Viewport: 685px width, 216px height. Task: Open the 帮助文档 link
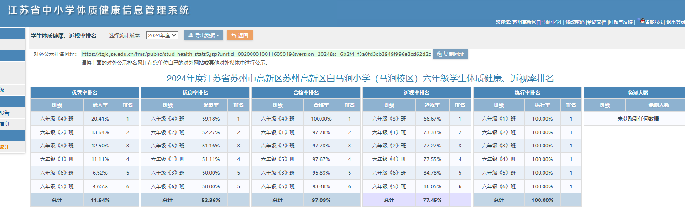[x=597, y=22]
